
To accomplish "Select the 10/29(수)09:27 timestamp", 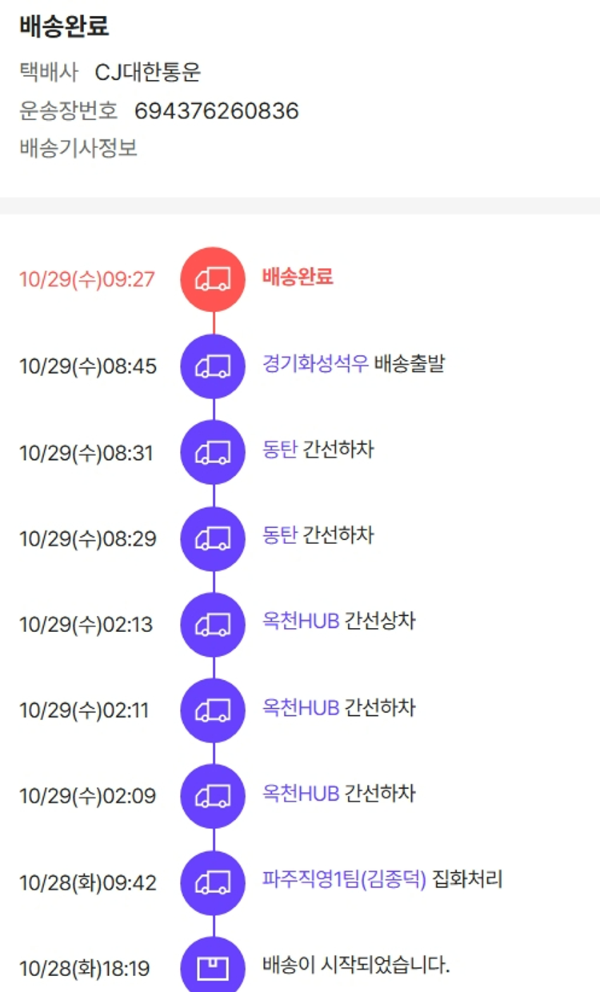I will pyautogui.click(x=87, y=280).
